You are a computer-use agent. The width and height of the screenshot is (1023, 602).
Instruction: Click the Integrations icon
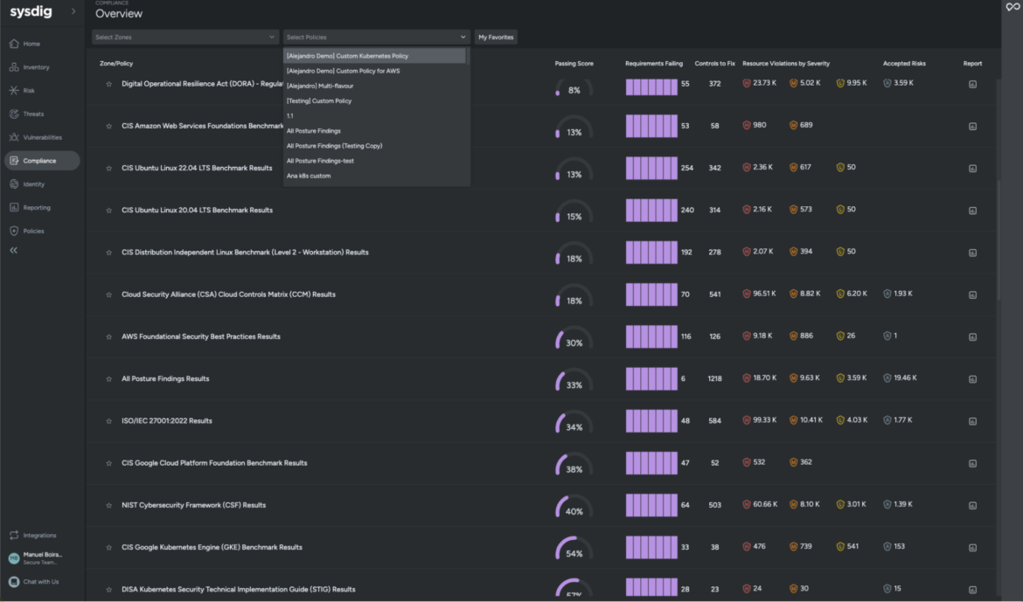14,536
